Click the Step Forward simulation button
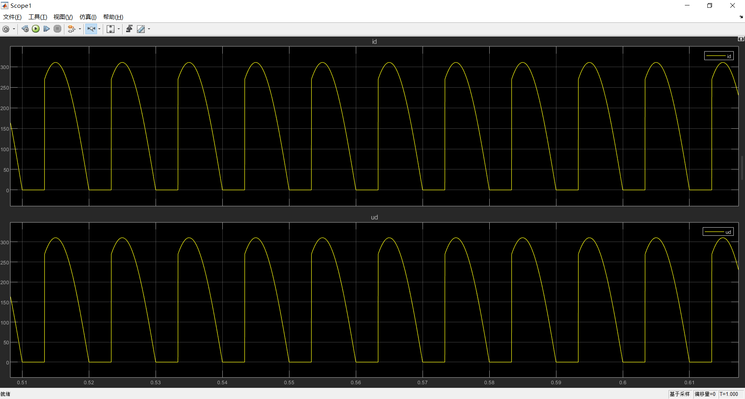This screenshot has height=399, width=745. (47, 29)
